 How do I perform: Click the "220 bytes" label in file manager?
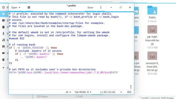click(42, 97)
